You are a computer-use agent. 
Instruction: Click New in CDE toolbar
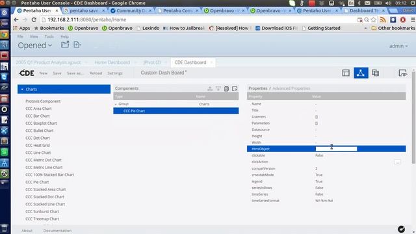(x=44, y=73)
